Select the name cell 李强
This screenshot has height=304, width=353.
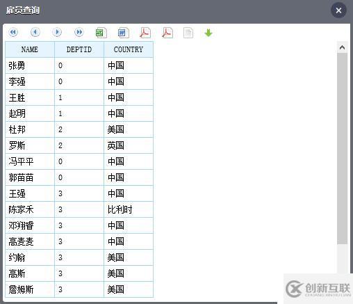pyautogui.click(x=30, y=81)
